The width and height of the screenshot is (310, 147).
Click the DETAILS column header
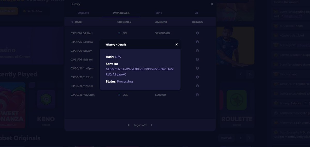[197, 22]
